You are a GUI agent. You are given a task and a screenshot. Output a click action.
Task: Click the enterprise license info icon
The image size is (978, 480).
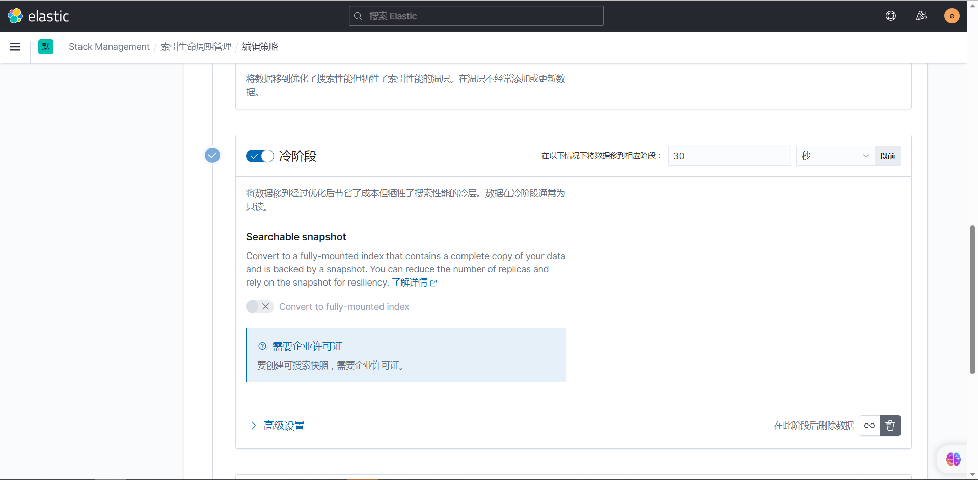tap(262, 346)
